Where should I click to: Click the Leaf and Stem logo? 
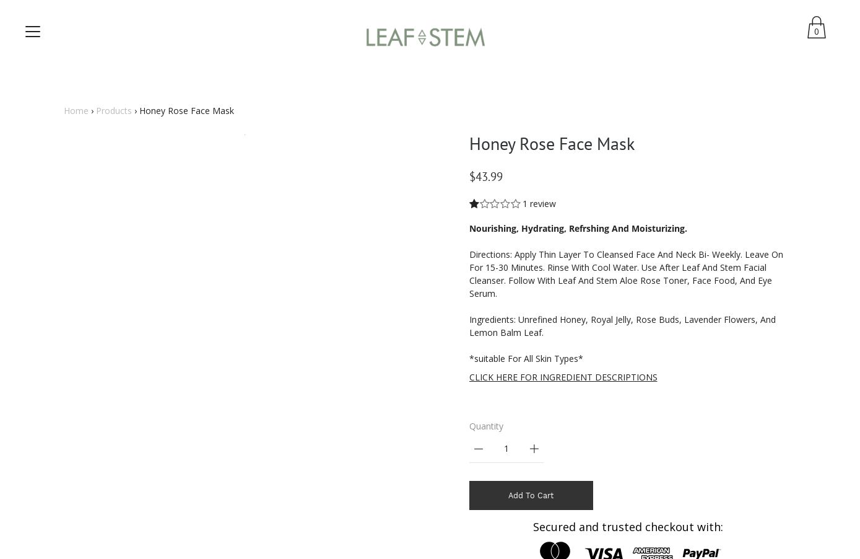pos(425,37)
